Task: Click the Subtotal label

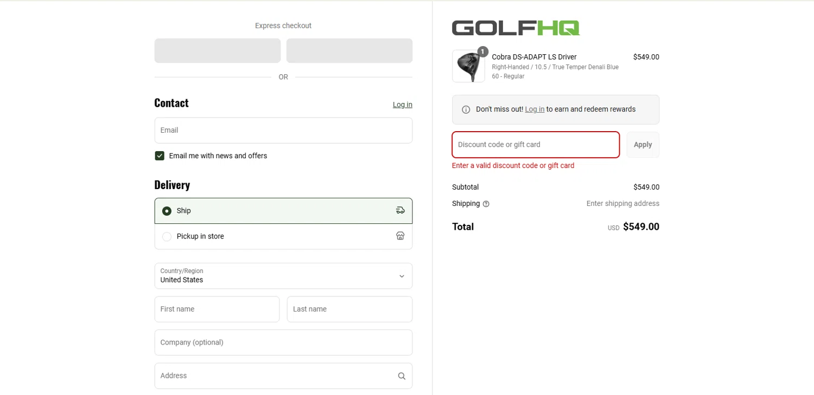Action: point(465,187)
